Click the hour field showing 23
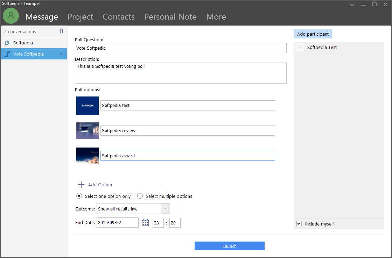This screenshot has width=392, height=258. tap(158, 223)
